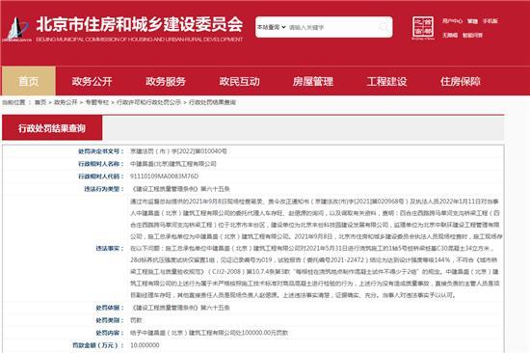Open the 政民互动 navigation menu
The width and height of the screenshot is (530, 353).
click(239, 82)
